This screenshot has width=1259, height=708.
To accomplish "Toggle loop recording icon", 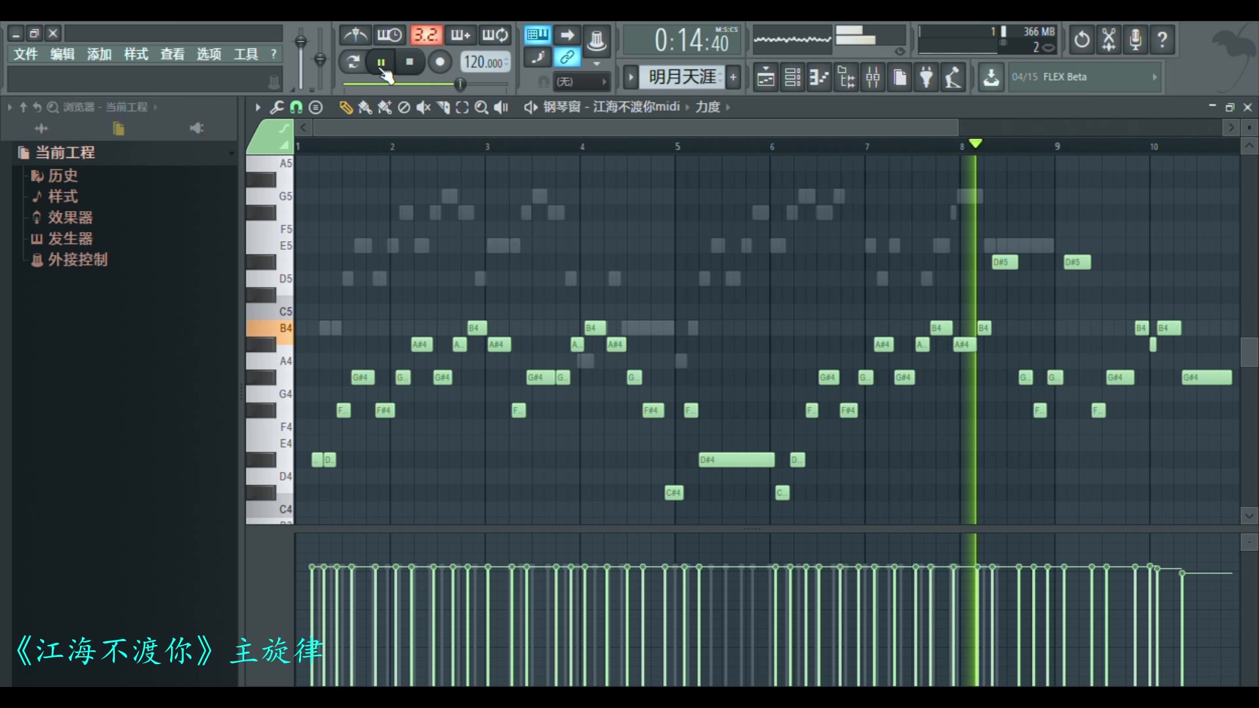I will 495,35.
